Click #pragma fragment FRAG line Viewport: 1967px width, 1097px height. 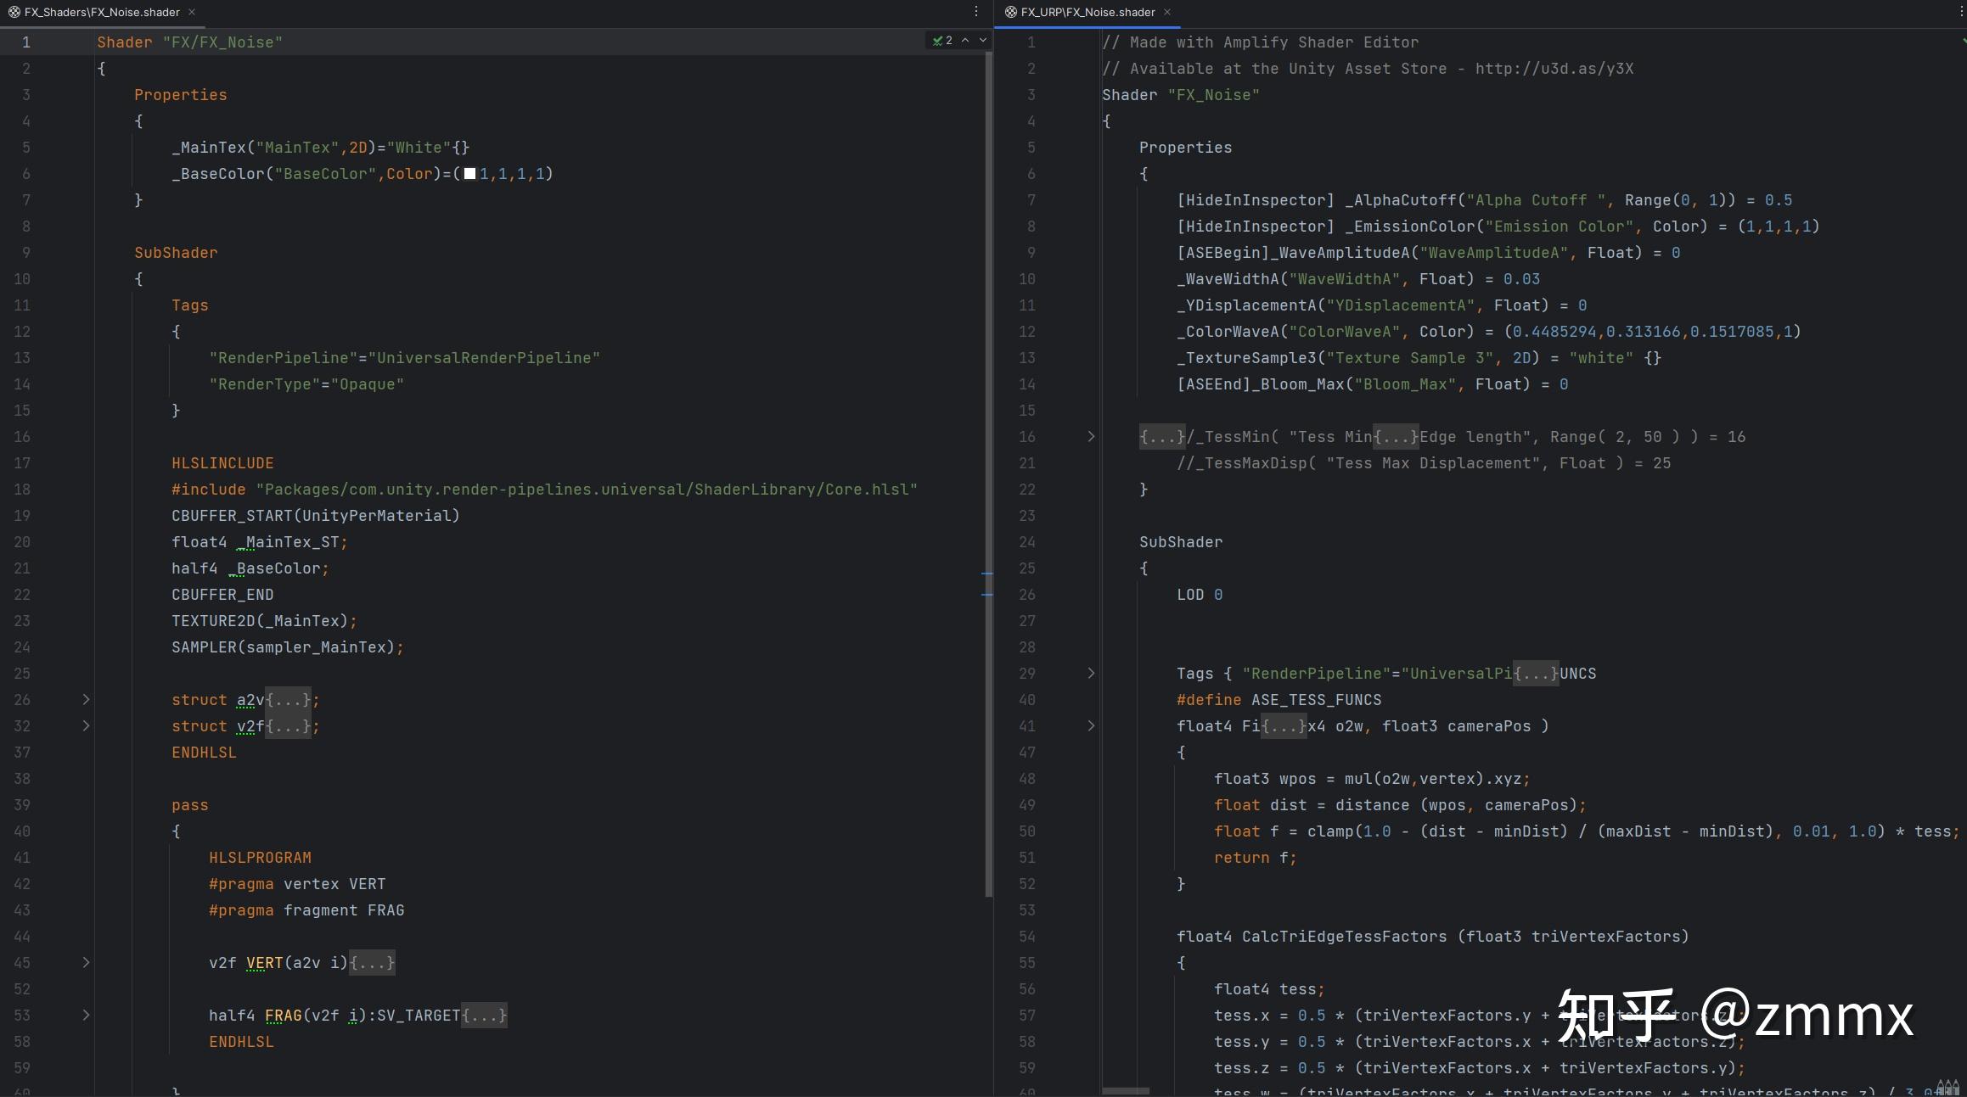306,910
